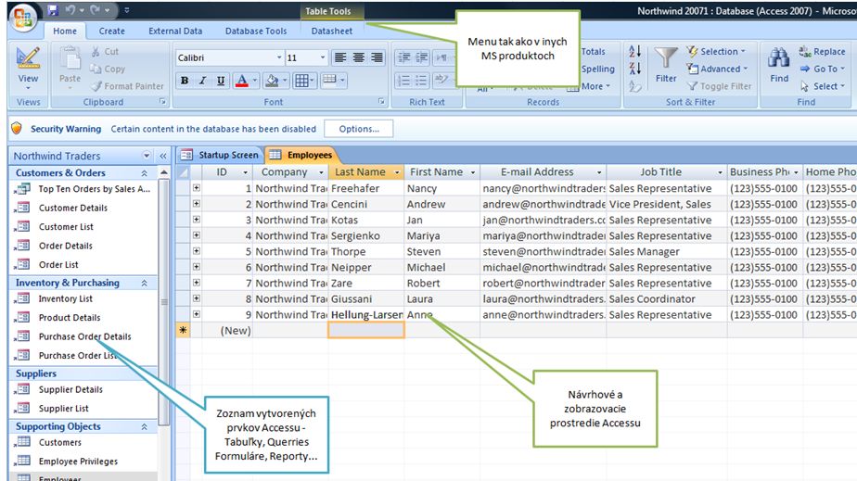This screenshot has width=857, height=481.
Task: Open Customer Details form
Action: pos(72,208)
